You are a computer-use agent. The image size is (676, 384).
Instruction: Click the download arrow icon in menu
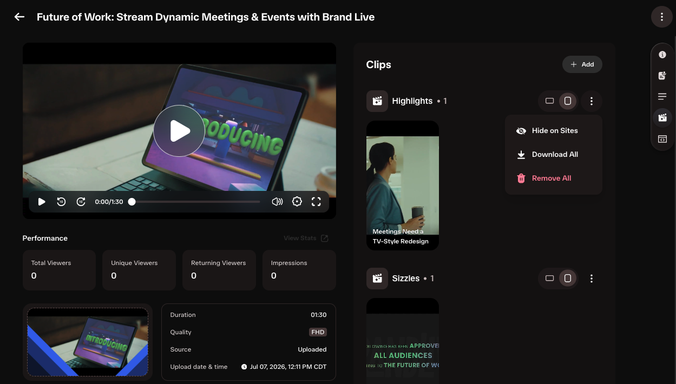(x=521, y=155)
